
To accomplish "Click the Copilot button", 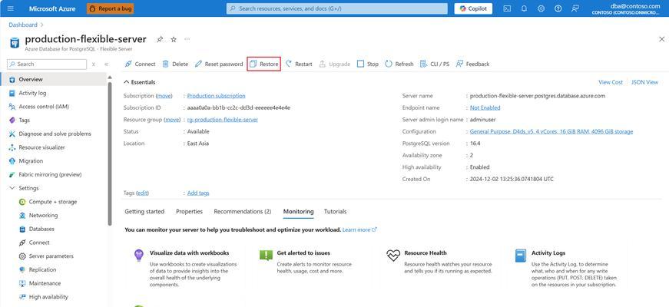I will 473,8.
